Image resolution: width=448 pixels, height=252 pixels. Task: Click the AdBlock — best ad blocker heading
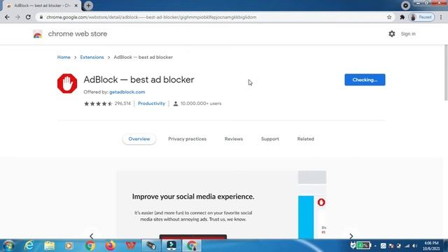point(139,80)
